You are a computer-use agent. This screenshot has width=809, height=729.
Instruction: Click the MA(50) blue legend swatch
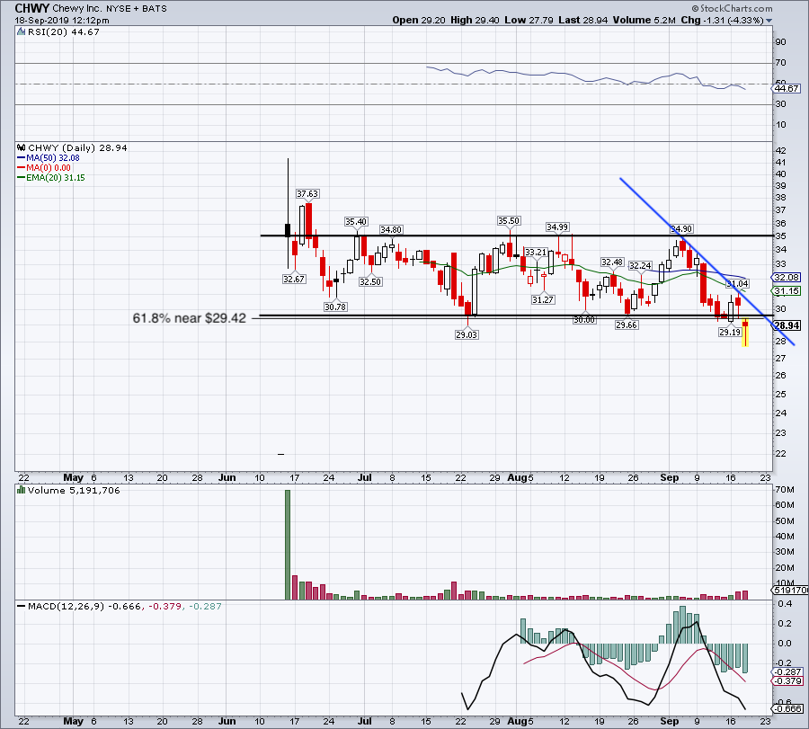[x=22, y=158]
